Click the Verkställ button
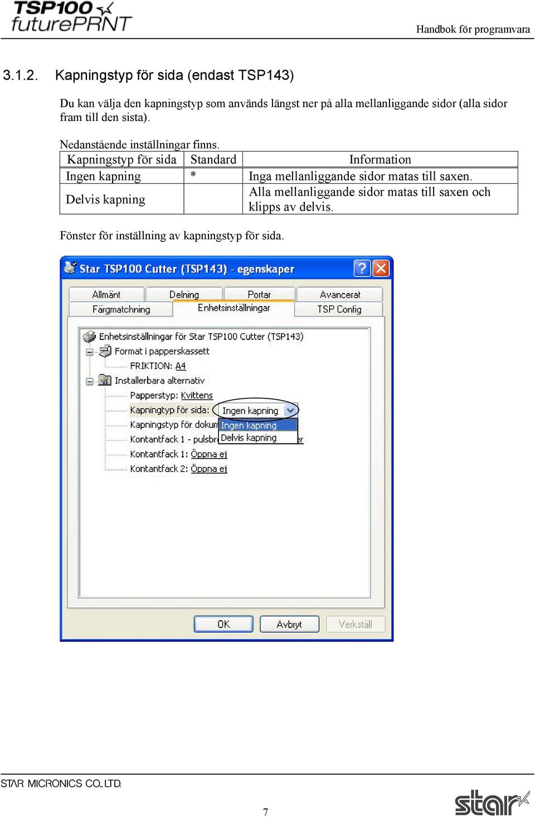The height and width of the screenshot is (817, 535). (x=356, y=624)
